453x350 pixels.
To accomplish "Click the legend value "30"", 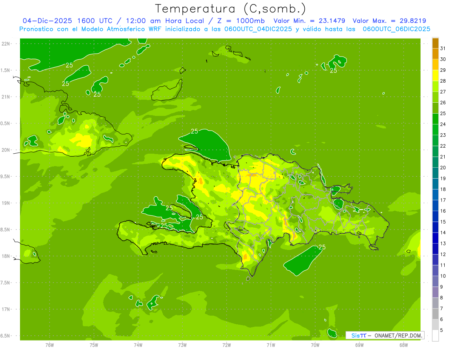I will coord(443,59).
